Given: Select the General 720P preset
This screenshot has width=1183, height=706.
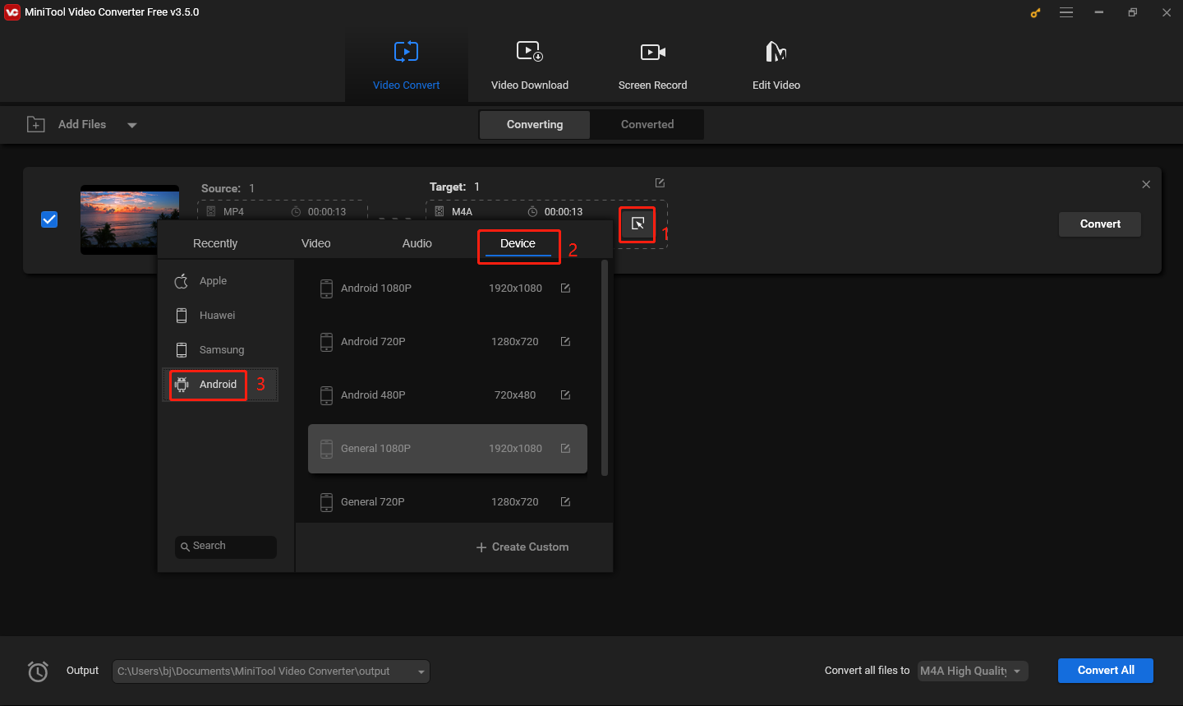Looking at the screenshot, I should (x=448, y=502).
